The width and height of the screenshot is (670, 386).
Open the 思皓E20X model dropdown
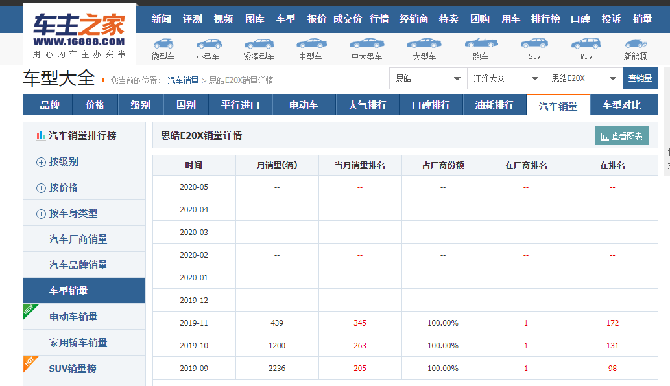[x=584, y=78]
